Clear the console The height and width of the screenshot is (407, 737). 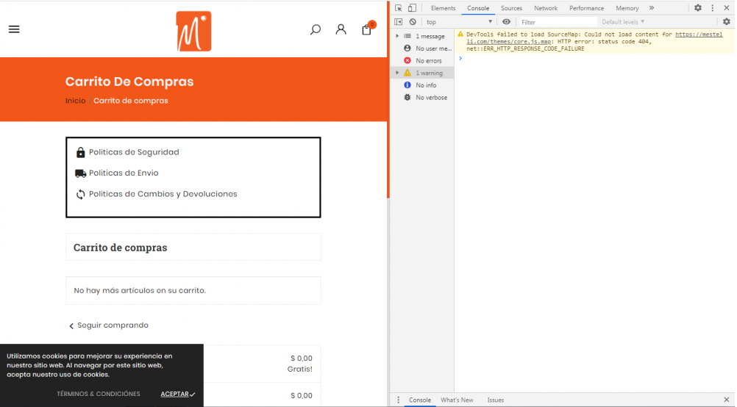(413, 22)
